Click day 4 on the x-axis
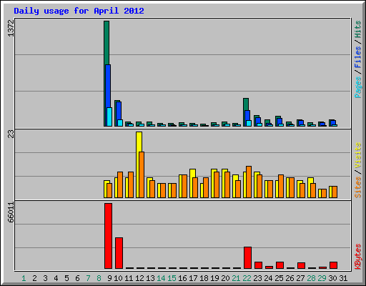The height and width of the screenshot is (286, 366). (56, 278)
